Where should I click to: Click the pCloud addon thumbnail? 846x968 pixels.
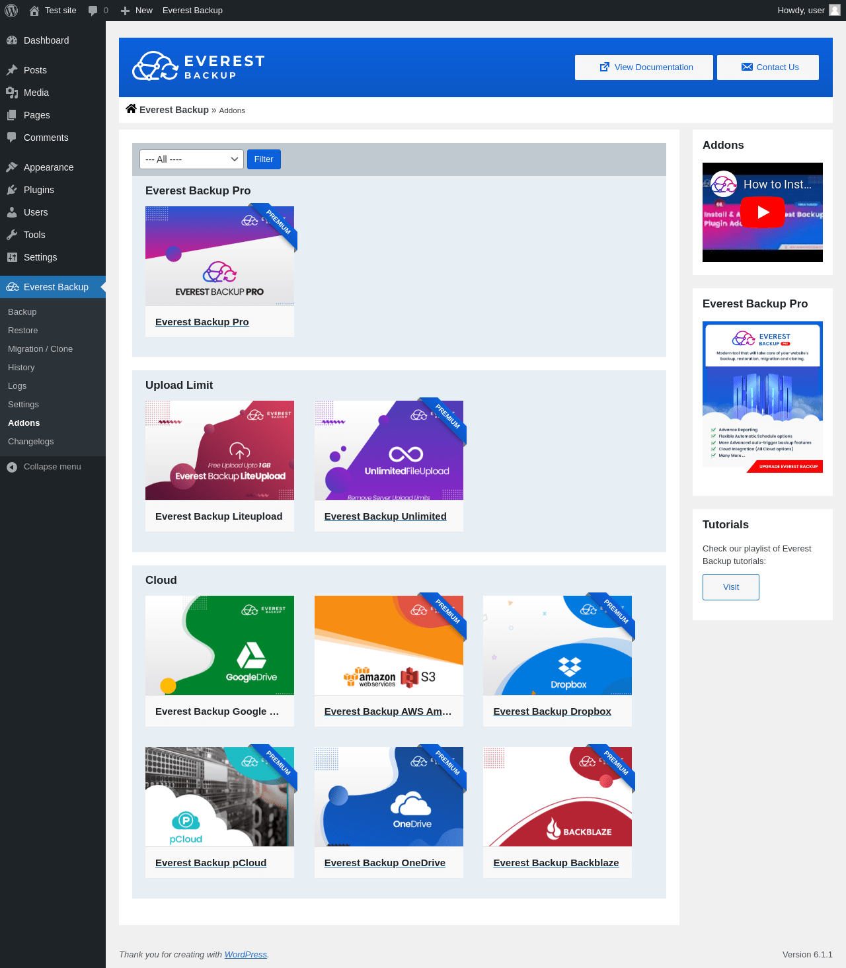tap(219, 797)
